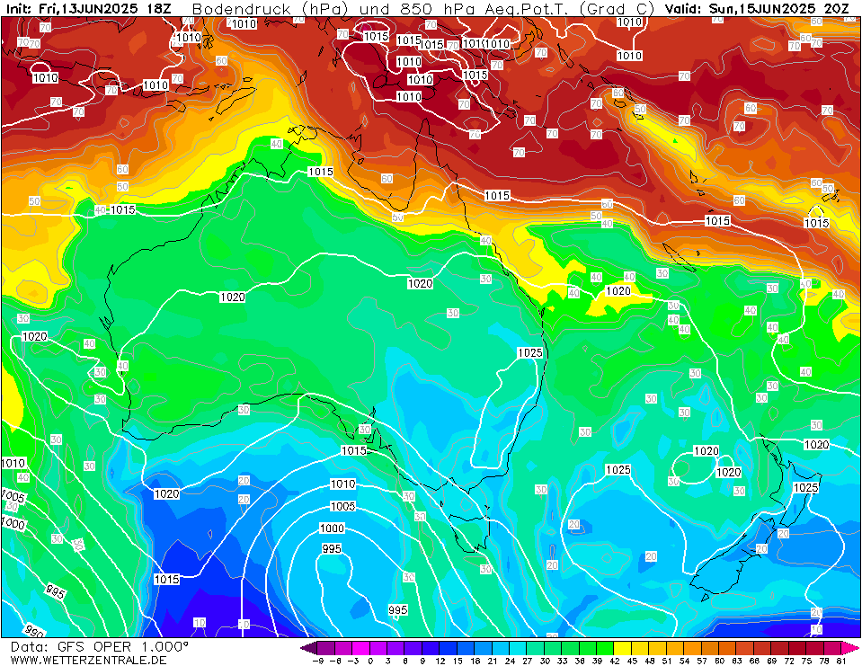
Task: Select the purple legend swatch between -9 and -6
Action: click(326, 648)
